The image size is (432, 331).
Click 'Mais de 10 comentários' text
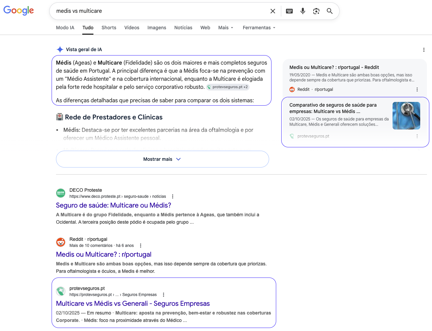(91, 246)
